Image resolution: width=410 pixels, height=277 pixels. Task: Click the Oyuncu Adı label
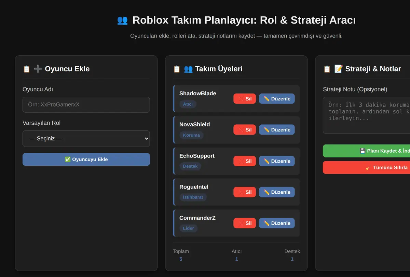(x=38, y=89)
